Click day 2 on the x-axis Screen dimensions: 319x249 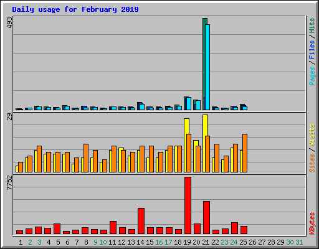(x=30, y=242)
